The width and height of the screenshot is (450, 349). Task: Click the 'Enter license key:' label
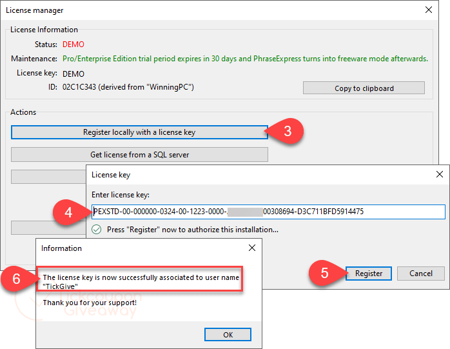pos(121,195)
